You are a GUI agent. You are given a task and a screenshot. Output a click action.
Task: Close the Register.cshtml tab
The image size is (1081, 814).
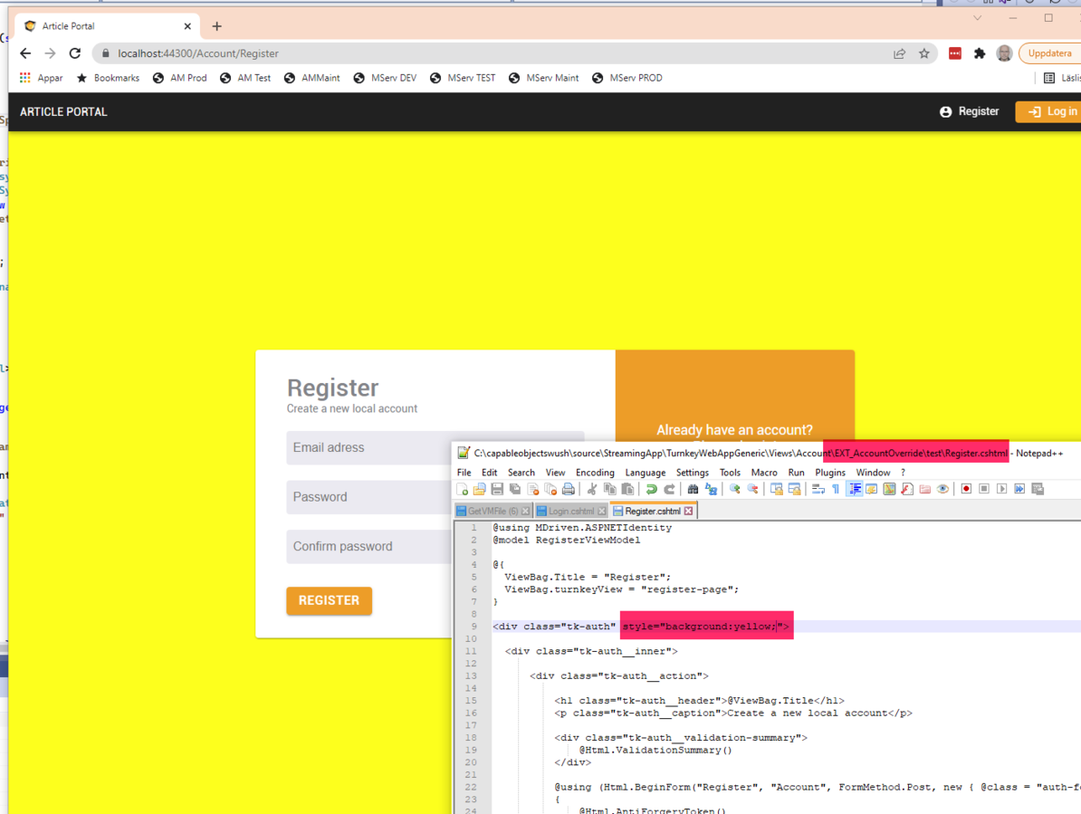pyautogui.click(x=688, y=512)
